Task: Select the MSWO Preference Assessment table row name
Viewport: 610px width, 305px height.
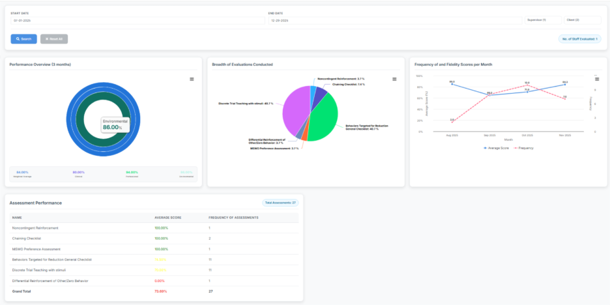Action: (36, 249)
